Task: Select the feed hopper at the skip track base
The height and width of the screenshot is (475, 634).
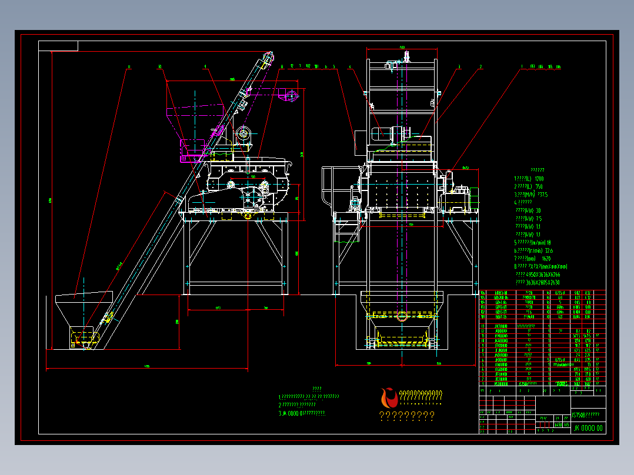Action: (84, 319)
